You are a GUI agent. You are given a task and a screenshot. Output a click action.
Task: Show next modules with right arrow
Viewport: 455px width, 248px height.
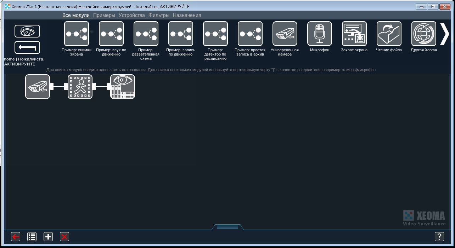[x=445, y=34]
